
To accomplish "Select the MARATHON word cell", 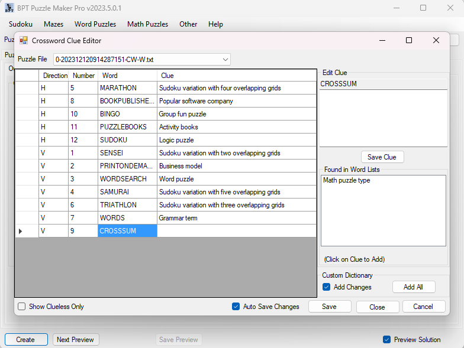I will coord(127,88).
